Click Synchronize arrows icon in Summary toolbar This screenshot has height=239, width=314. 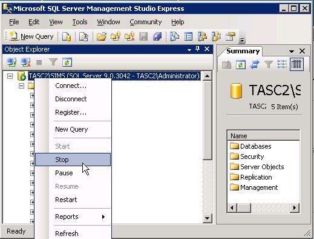(255, 65)
